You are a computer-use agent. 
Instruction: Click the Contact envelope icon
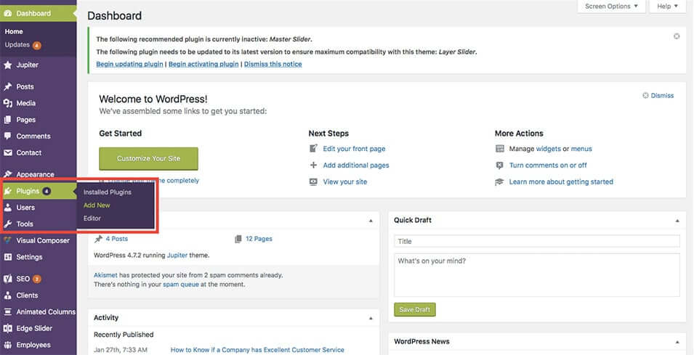click(7, 152)
